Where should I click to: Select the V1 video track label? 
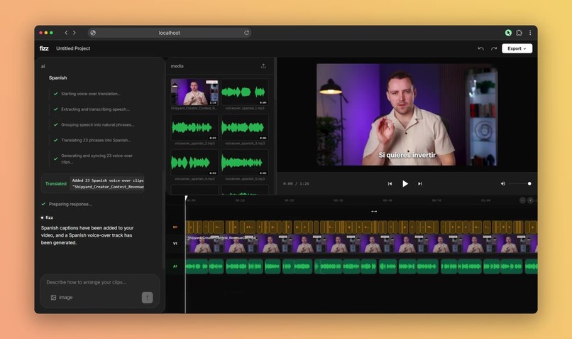175,244
